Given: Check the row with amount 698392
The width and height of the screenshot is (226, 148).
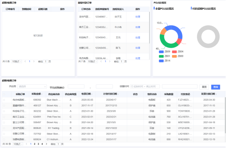Looking at the screenshot, I should [4, 100].
